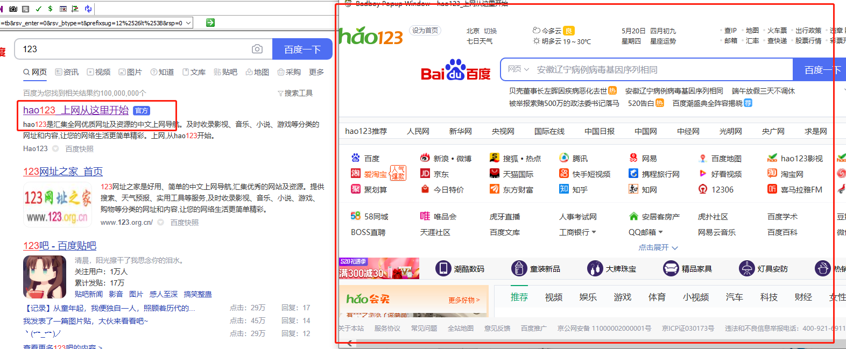The height and width of the screenshot is (349, 846).
Task: Select the 网页 search tab
Action: click(x=35, y=72)
